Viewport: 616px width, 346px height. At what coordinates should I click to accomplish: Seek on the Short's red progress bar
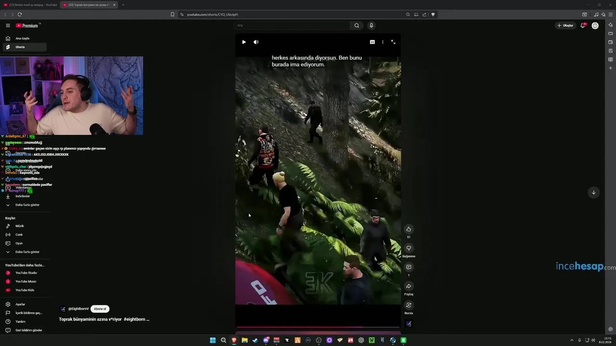(318, 328)
